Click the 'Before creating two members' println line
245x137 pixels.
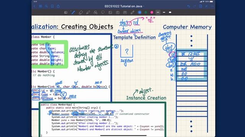pyautogui.click(x=87, y=111)
